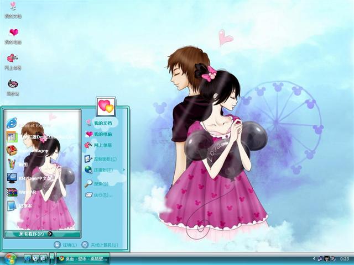Expand the quick launch overflow chevron
354x265 pixels.
tap(51, 258)
